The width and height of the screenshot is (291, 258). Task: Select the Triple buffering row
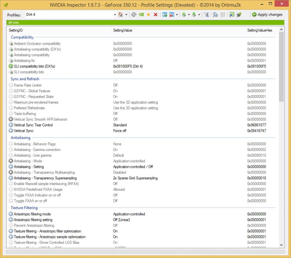tap(142, 114)
